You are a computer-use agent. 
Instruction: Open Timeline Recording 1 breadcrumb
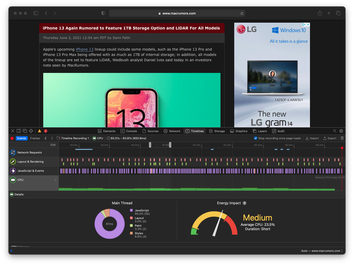[73, 138]
